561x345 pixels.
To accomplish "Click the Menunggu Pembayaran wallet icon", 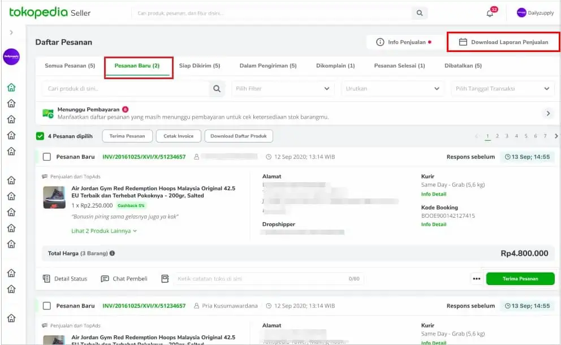I will [x=48, y=114].
